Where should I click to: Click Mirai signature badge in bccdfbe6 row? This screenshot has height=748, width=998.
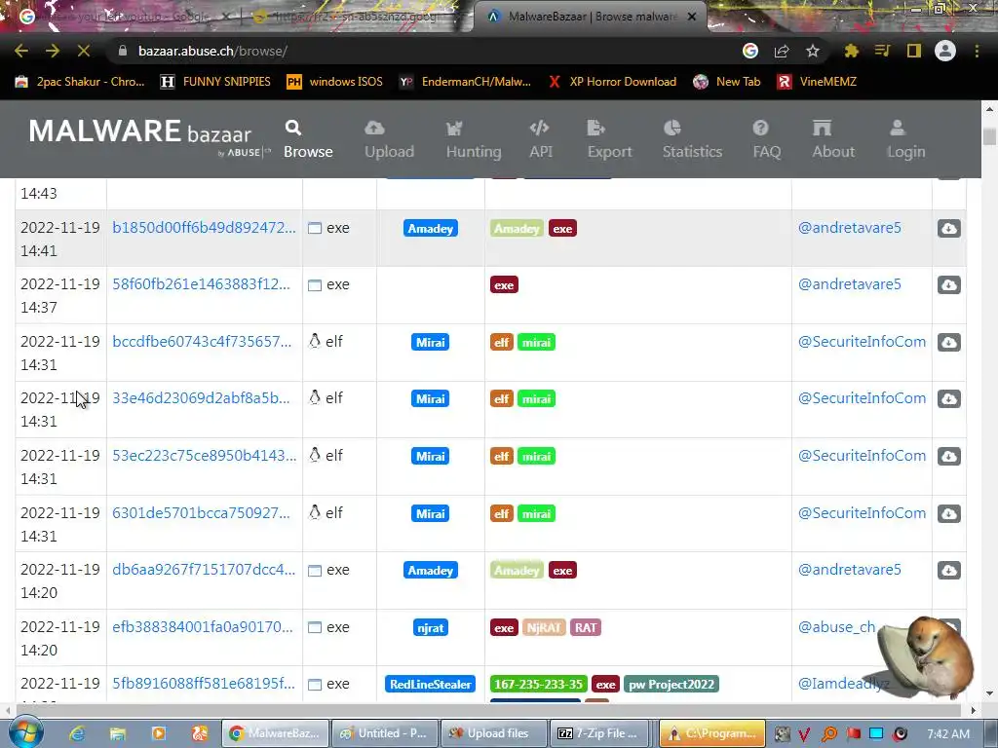tap(430, 342)
